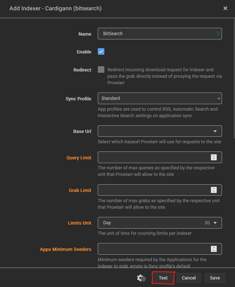The height and width of the screenshot is (287, 235).
Task: Open the Sync Profile dropdown
Action: [160, 98]
